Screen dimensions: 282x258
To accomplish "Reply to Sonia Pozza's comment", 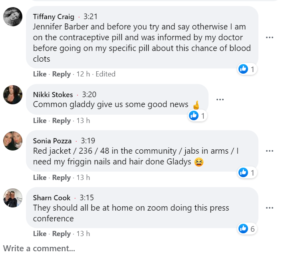I will pos(62,178).
